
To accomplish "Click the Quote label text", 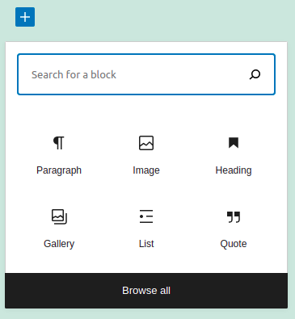I will click(x=234, y=244).
